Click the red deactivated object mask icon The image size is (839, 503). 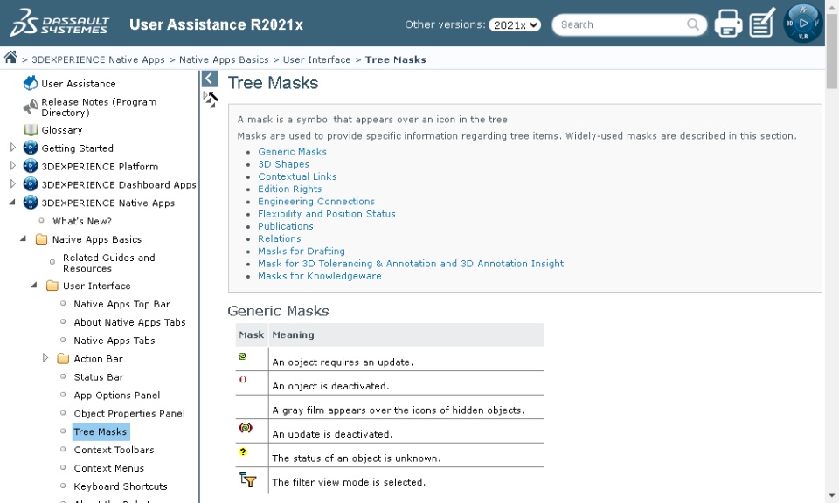(x=243, y=380)
